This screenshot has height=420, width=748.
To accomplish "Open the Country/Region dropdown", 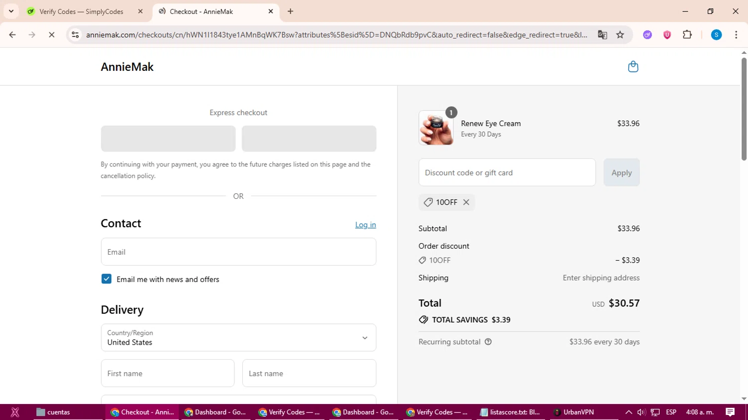I will coord(238,338).
